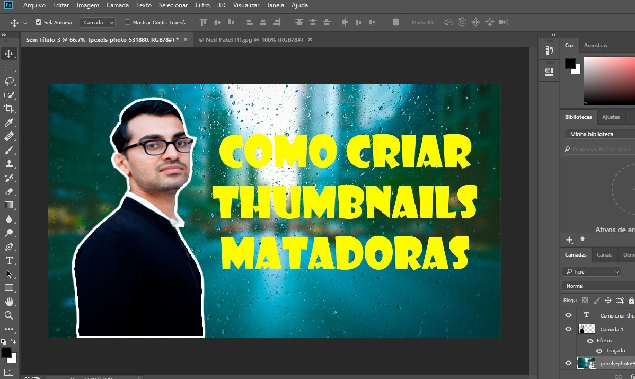Open the Normal blend mode dropdown
The height and width of the screenshot is (379, 635).
point(598,286)
